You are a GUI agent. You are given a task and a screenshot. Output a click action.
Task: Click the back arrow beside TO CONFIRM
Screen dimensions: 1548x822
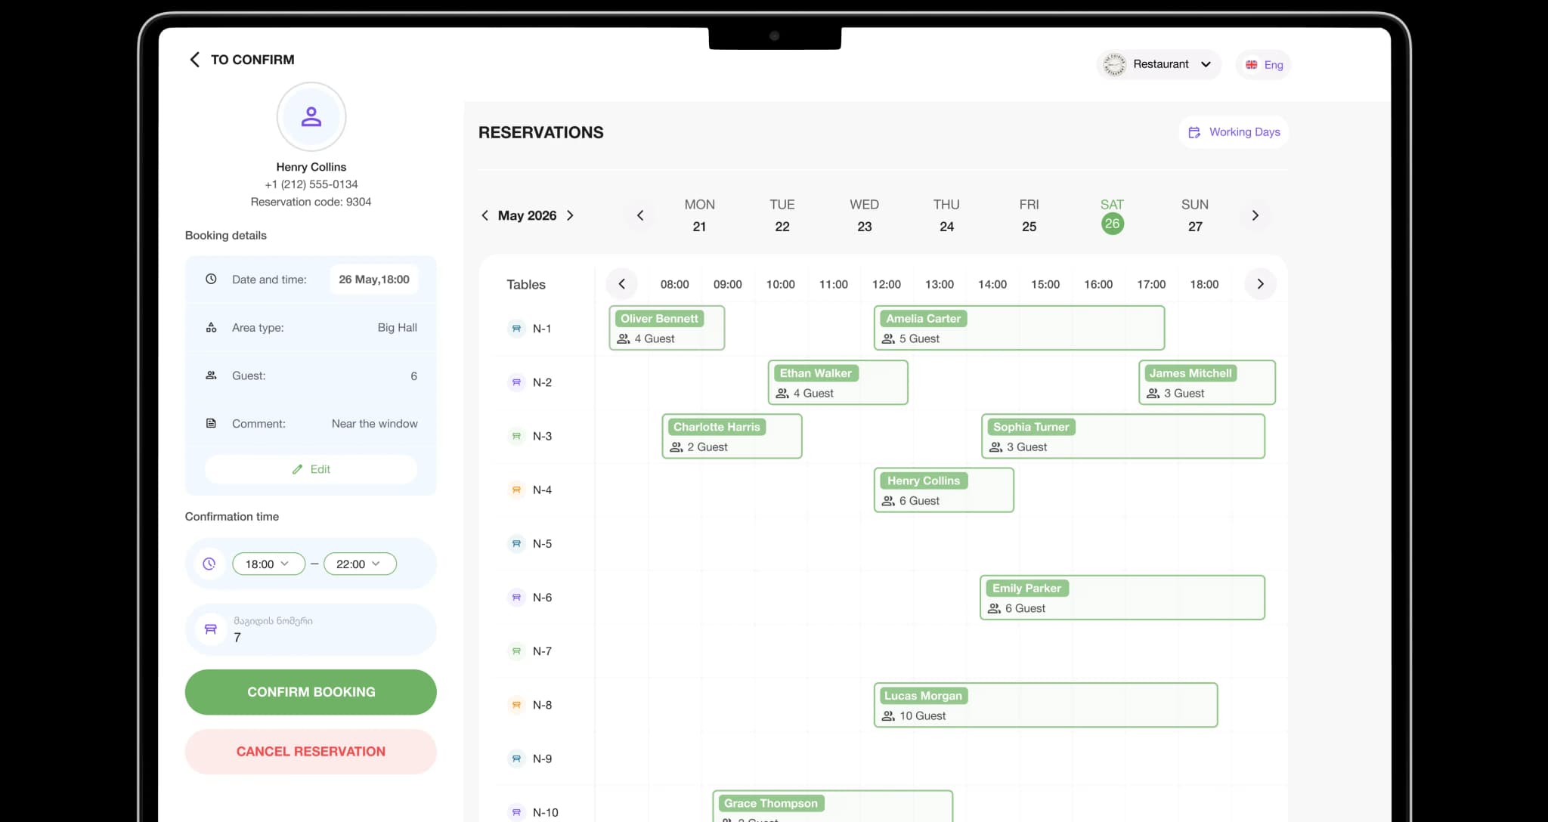click(x=194, y=60)
